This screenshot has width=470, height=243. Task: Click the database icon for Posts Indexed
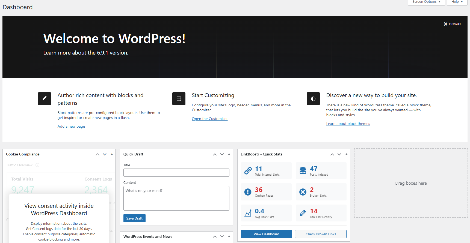(303, 171)
